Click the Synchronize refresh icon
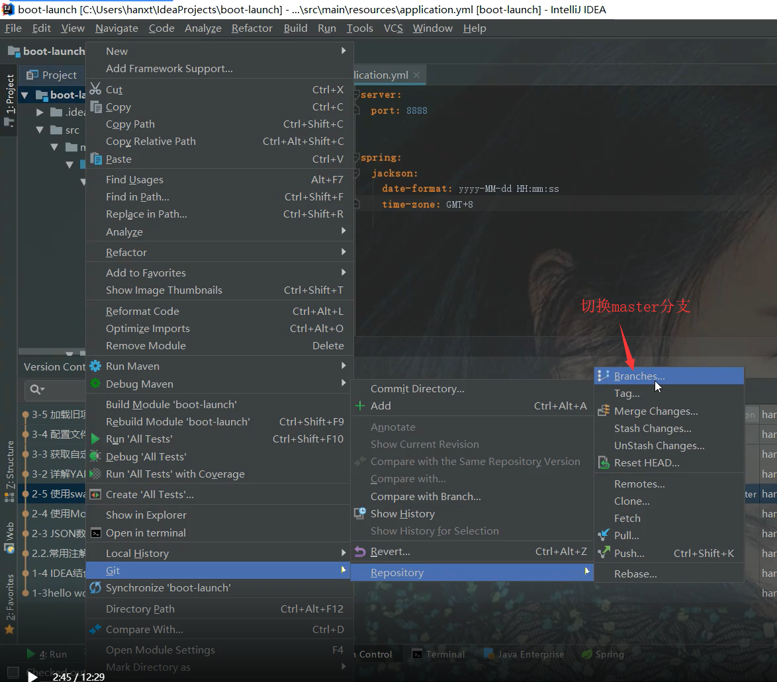The image size is (777, 682). [95, 588]
